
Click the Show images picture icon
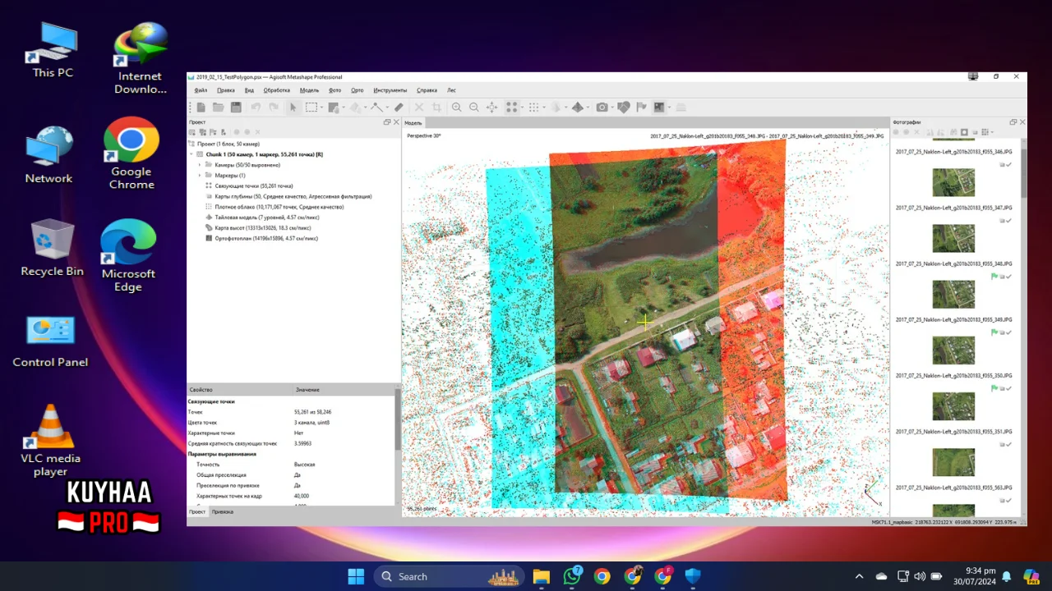coord(659,107)
